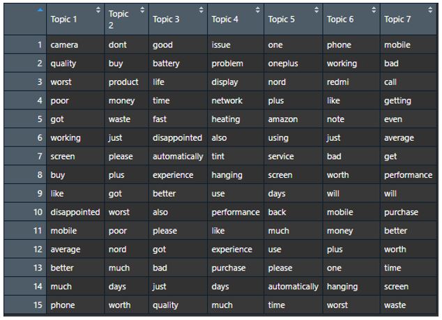Click the blue ascending index sort arrow

40,10
